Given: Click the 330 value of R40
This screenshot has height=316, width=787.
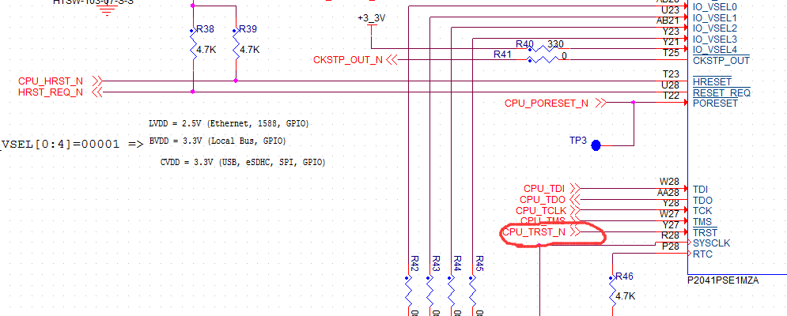Looking at the screenshot, I should coord(555,44).
